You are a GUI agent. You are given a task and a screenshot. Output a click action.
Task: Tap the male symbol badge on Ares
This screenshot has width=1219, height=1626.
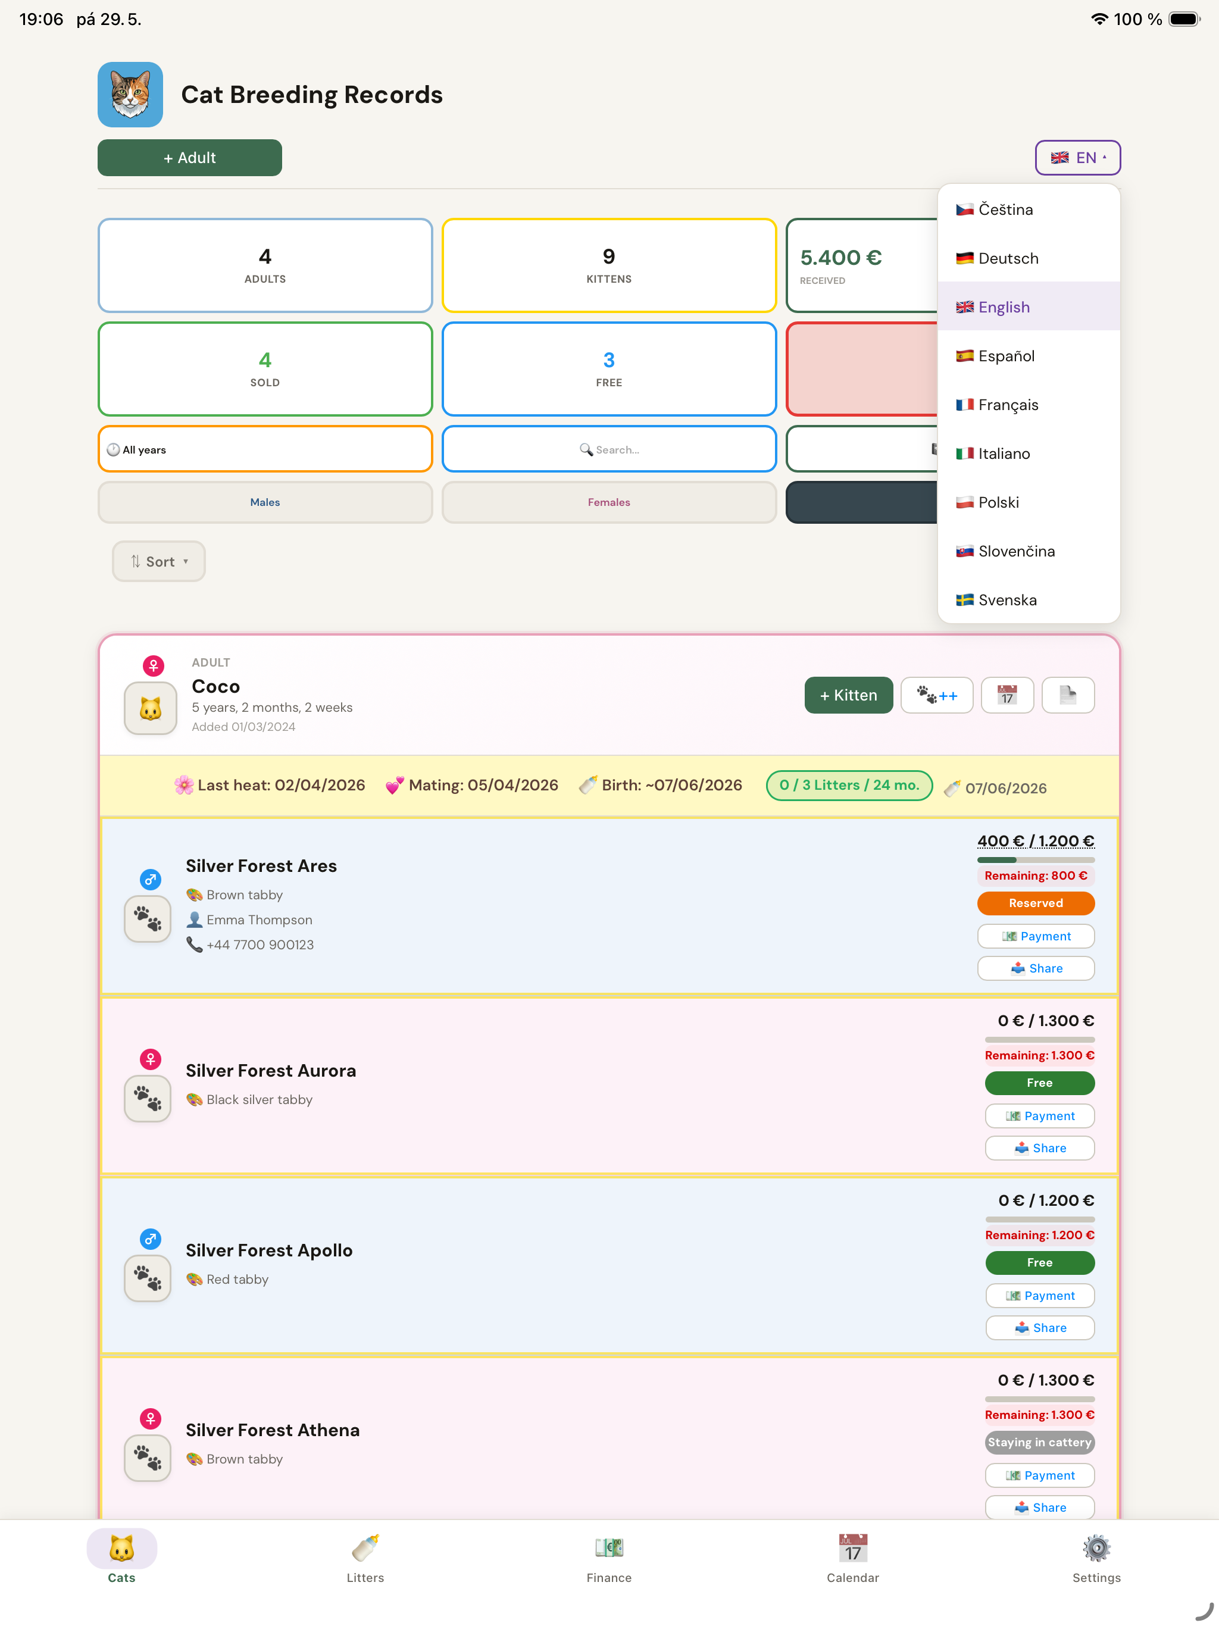[150, 879]
